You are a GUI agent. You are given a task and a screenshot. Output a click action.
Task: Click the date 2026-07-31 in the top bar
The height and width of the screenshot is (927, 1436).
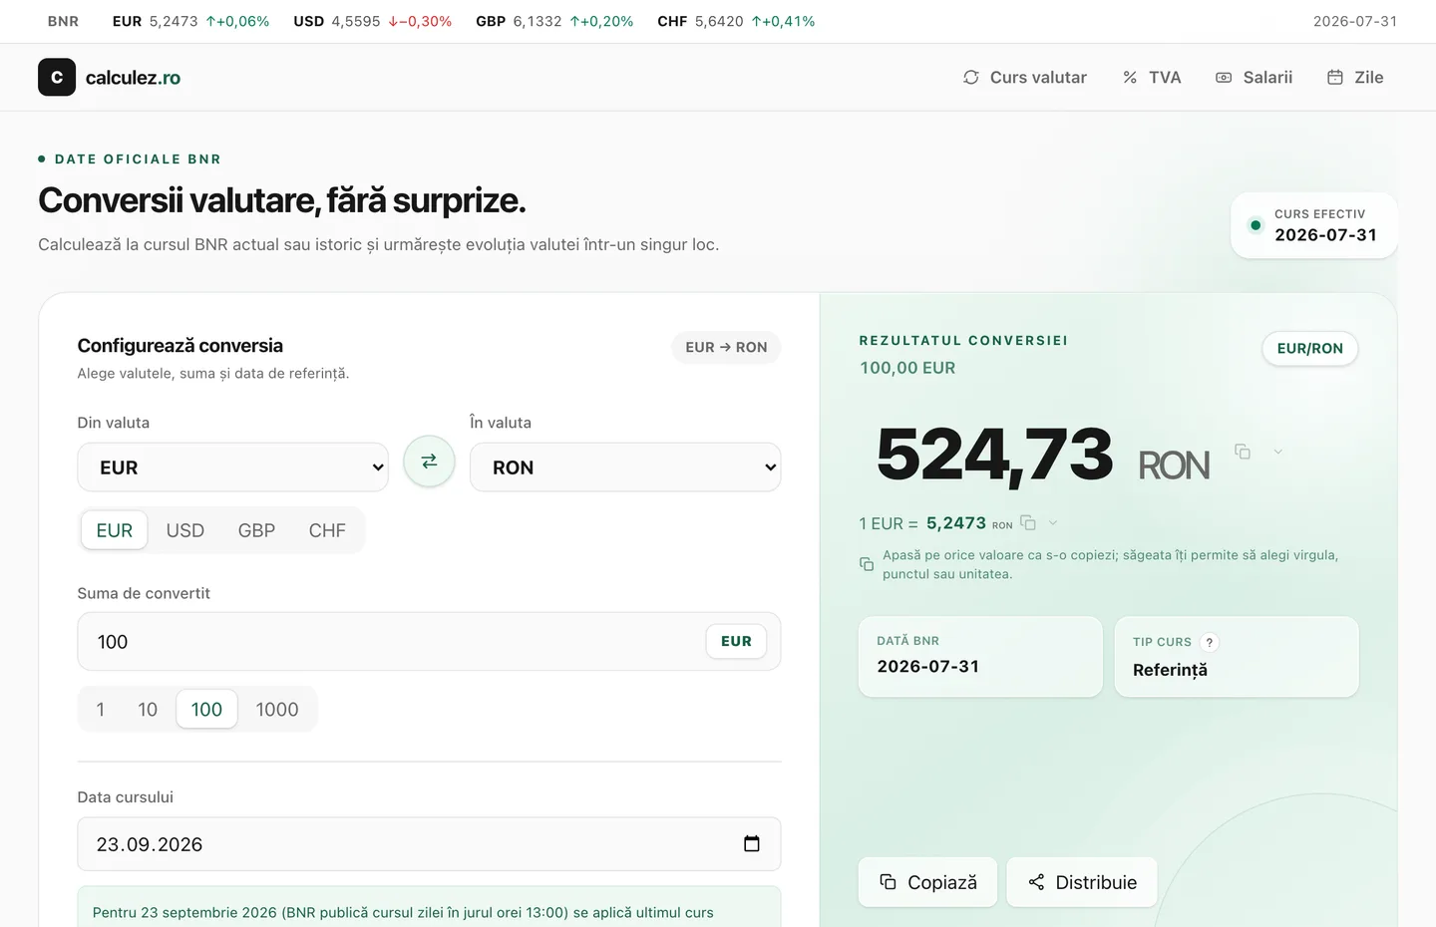pos(1355,21)
